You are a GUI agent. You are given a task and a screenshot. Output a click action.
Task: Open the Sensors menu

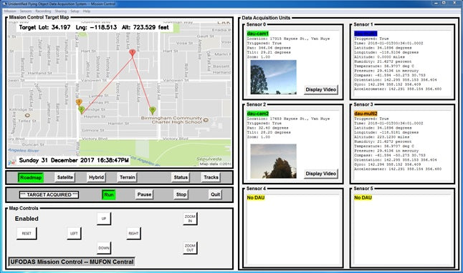point(26,11)
